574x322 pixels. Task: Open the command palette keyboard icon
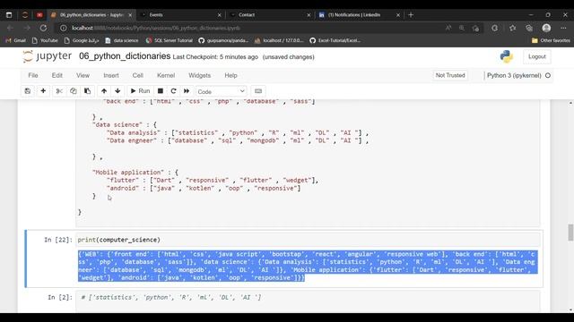[258, 91]
